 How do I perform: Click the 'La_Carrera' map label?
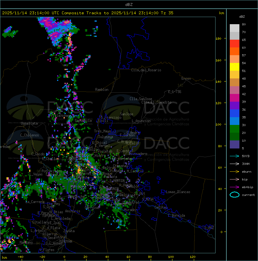(x=35, y=202)
